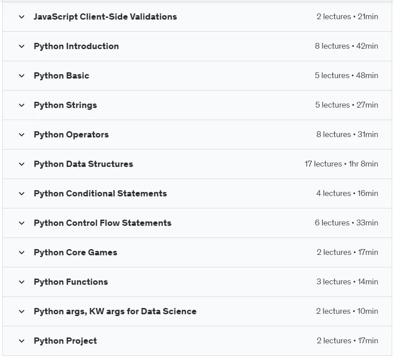Expand the Python Control Flow Statements chevron
Screen dimensions: 394x358
(21, 223)
